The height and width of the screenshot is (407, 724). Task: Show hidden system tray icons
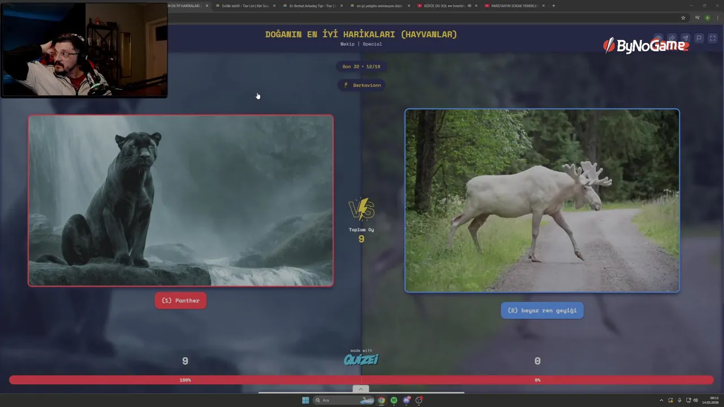pyautogui.click(x=662, y=400)
